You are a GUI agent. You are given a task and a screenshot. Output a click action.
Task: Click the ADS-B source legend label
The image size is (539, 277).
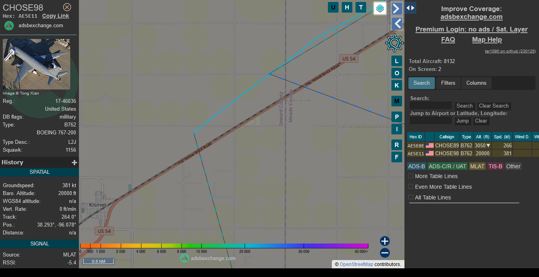point(417,166)
